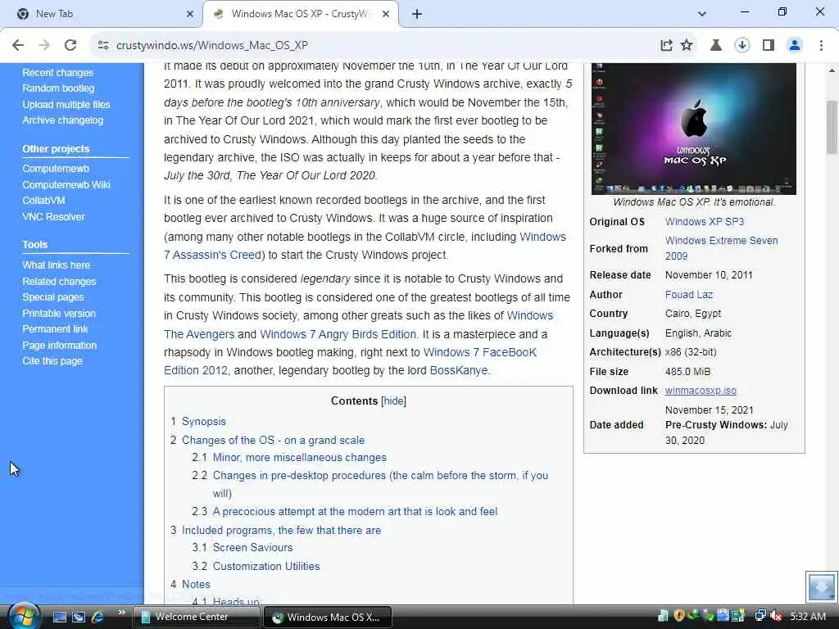Open Chrome Labs flask icon
The width and height of the screenshot is (839, 629).
[x=715, y=46]
